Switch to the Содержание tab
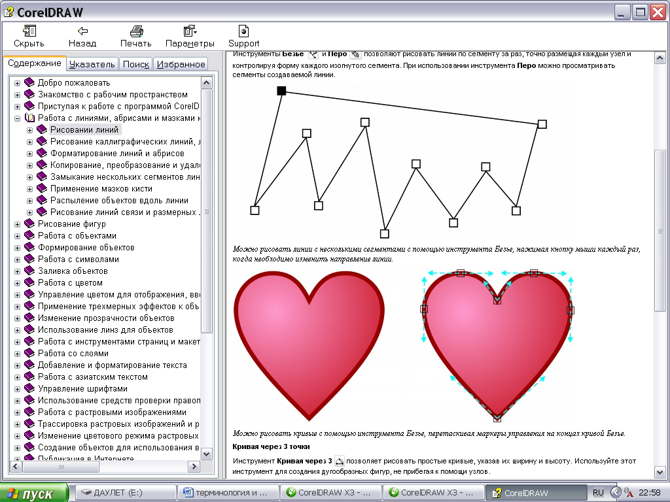Screen dimensions: 670x502 tap(35, 63)
